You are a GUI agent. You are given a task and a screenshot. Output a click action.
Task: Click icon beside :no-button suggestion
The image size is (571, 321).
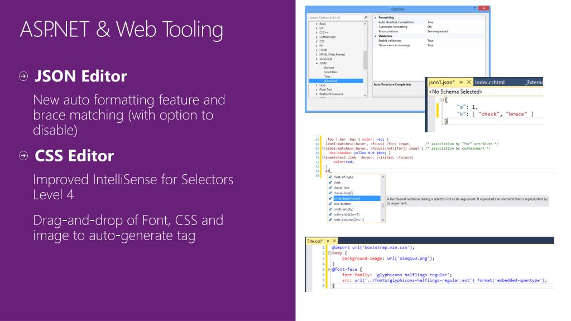(x=330, y=204)
